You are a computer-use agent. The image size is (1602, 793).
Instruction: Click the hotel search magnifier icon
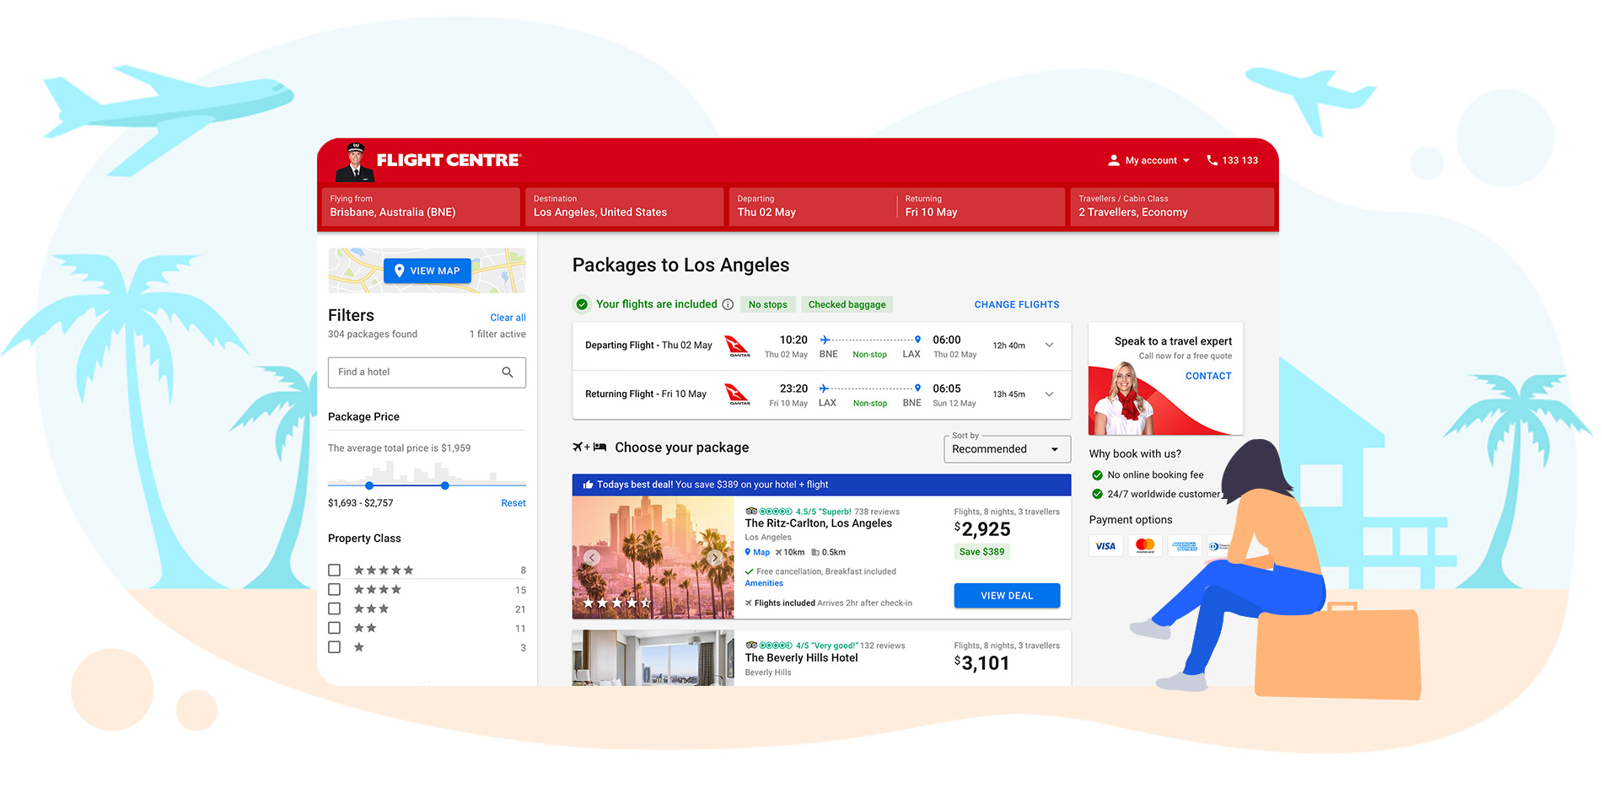[x=507, y=372]
